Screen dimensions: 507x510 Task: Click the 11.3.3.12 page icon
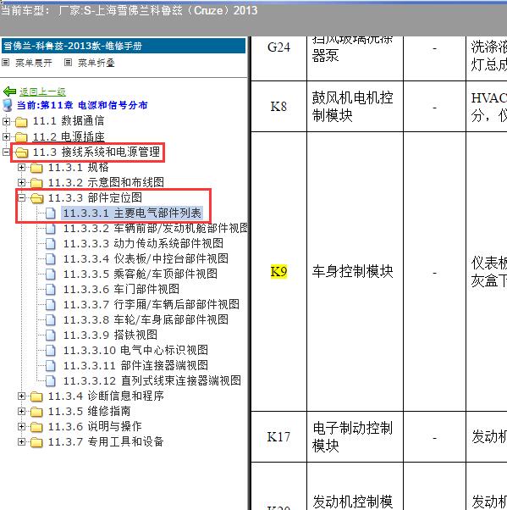[51, 381]
